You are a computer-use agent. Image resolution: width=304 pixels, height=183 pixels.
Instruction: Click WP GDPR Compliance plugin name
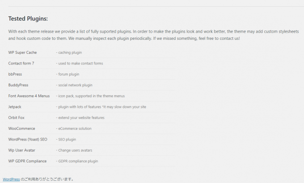27,161
